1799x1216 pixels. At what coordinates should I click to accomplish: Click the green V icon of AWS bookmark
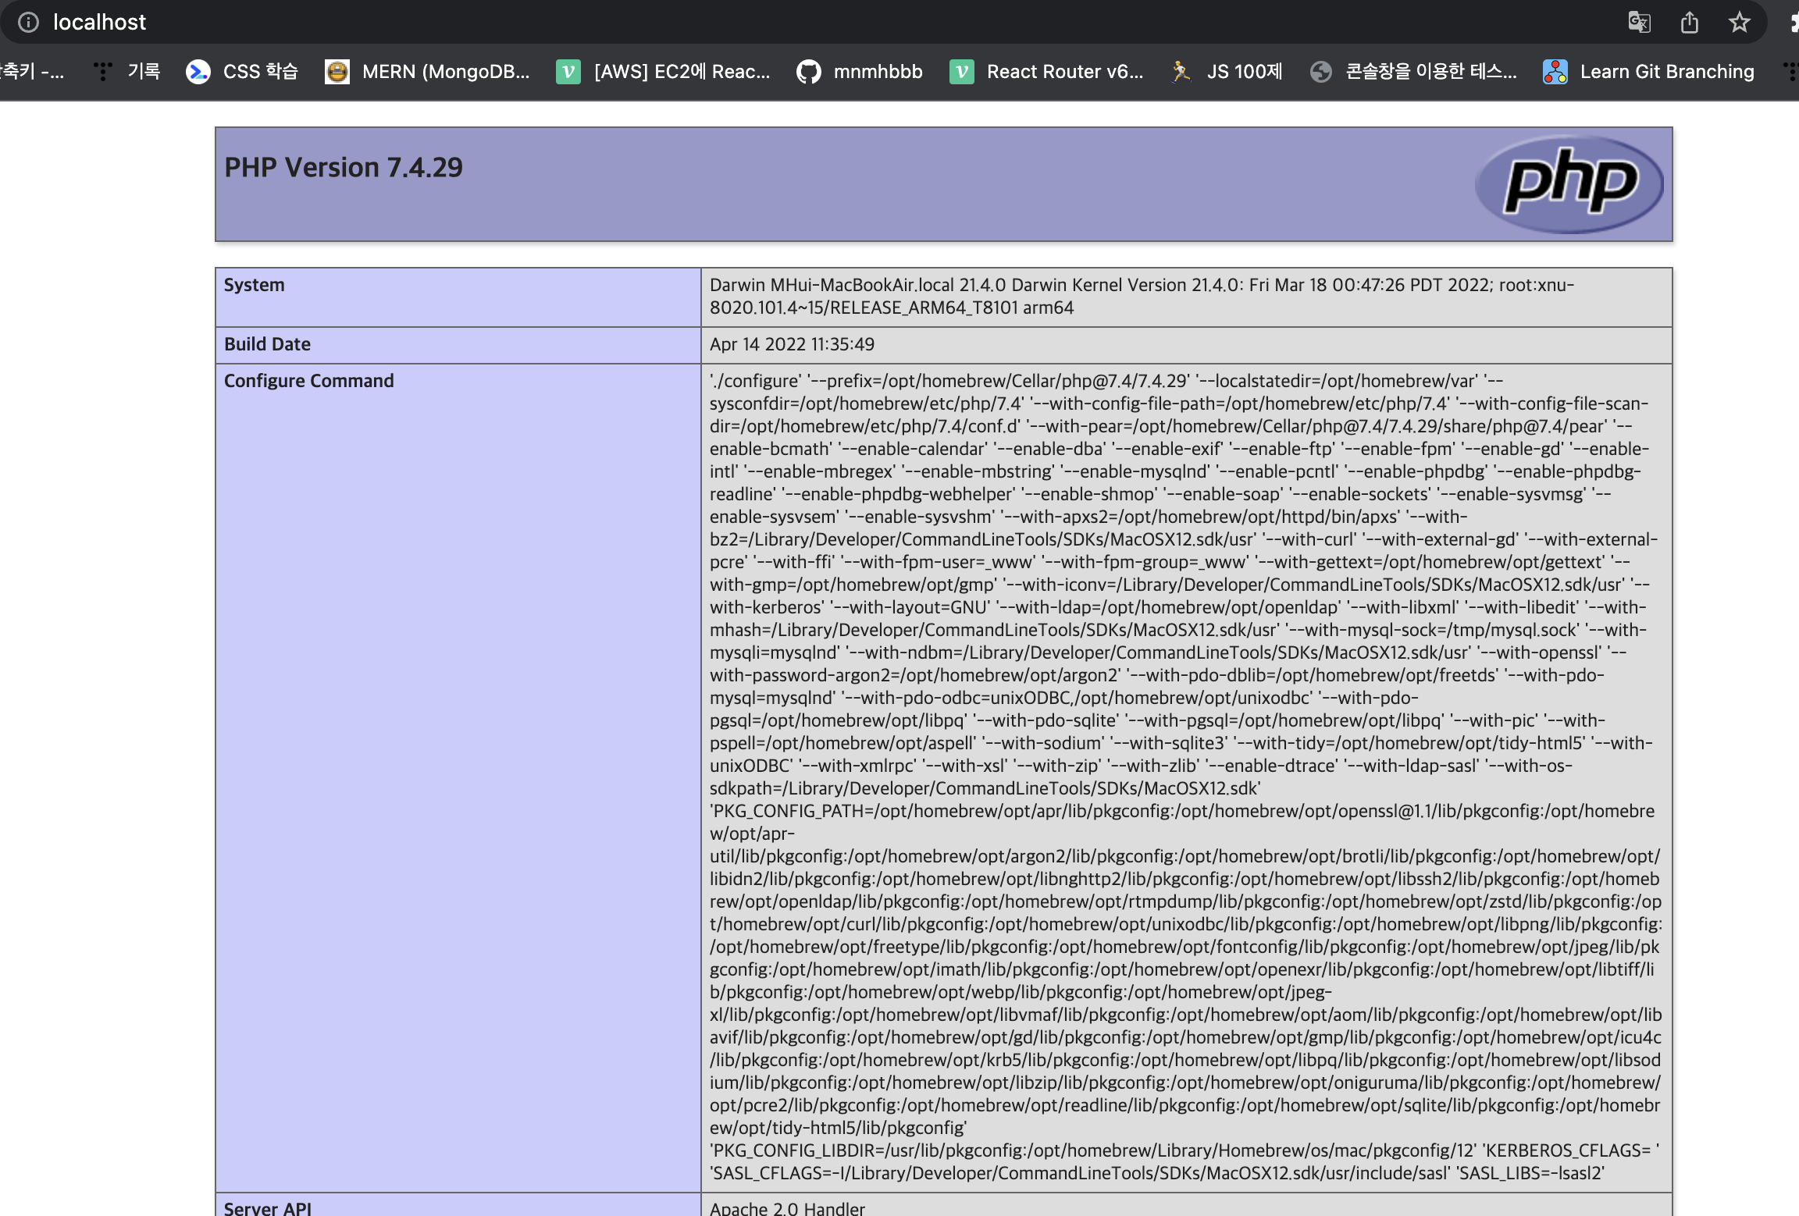point(568,72)
